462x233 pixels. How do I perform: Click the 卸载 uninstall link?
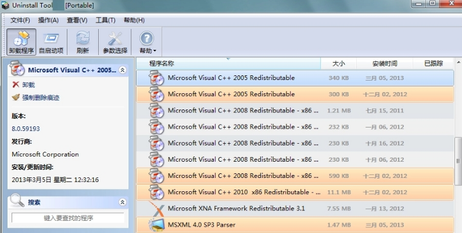coord(28,85)
